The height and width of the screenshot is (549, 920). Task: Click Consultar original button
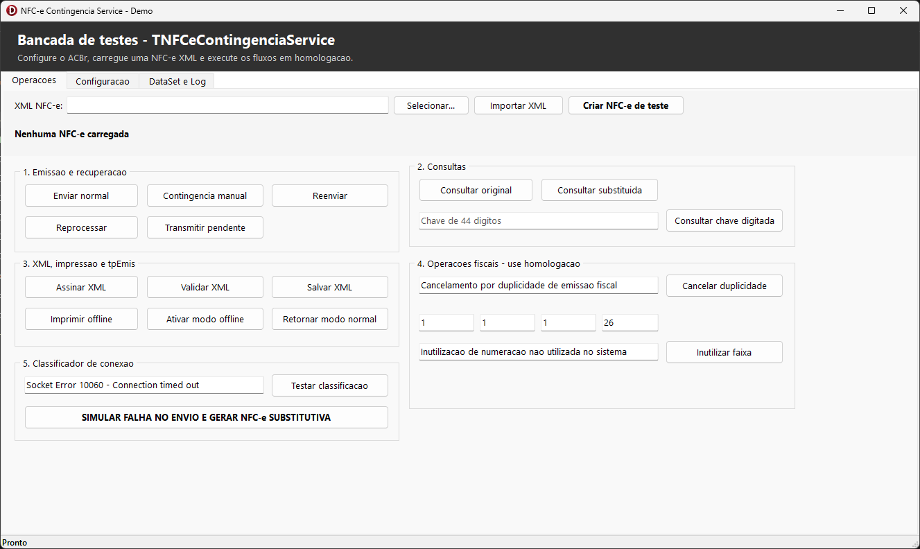click(x=476, y=190)
